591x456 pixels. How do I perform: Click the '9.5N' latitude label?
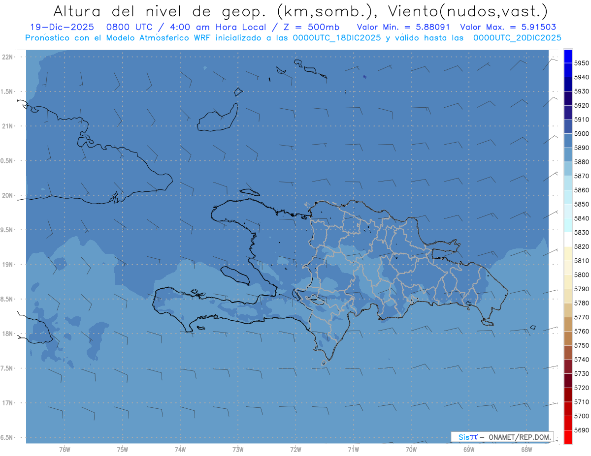tap(7, 230)
